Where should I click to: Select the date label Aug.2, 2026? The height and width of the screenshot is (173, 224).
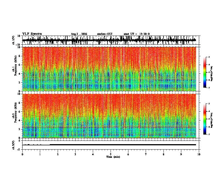pyautogui.click(x=79, y=34)
